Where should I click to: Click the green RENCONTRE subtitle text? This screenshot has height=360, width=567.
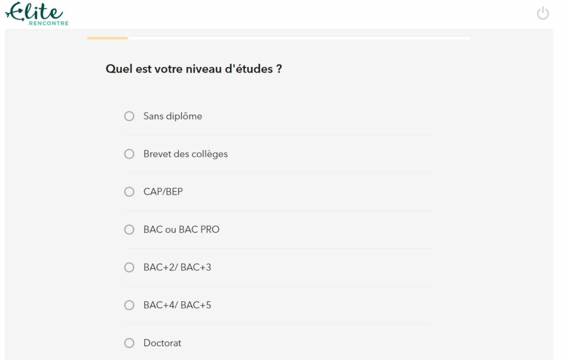[49, 23]
